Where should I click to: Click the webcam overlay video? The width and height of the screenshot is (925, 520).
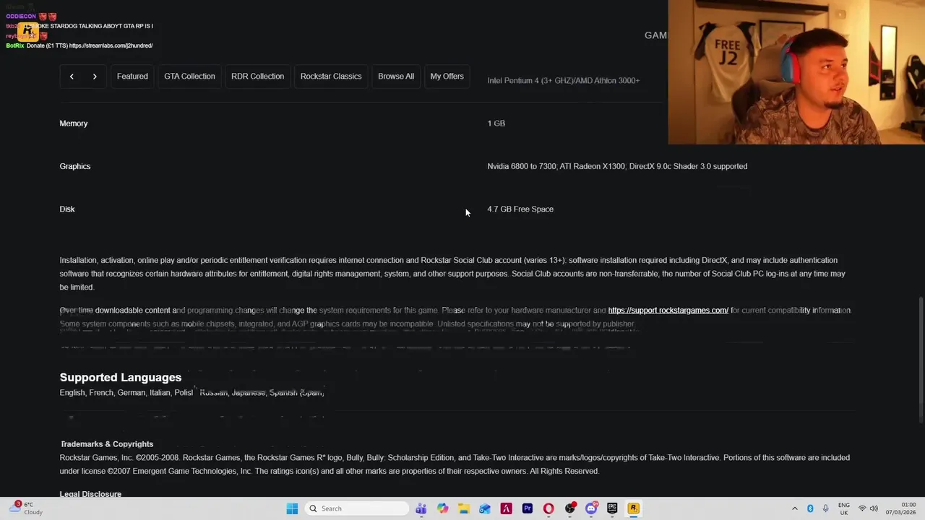coord(796,72)
